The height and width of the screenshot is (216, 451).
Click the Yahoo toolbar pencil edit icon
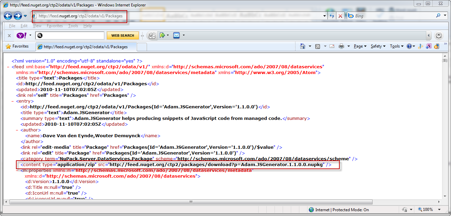(x=152, y=35)
